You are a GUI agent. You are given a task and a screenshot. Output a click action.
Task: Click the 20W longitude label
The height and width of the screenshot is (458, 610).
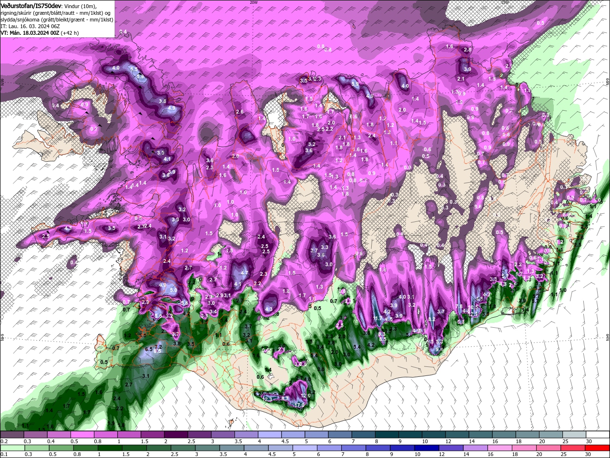[254, 2]
